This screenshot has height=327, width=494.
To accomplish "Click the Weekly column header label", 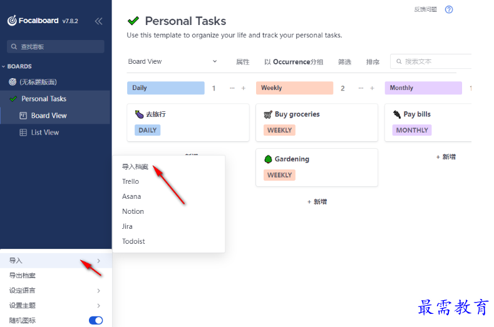I will [x=294, y=88].
